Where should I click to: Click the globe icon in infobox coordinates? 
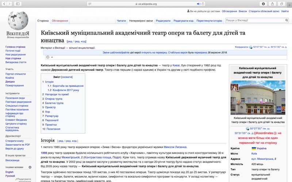[x=247, y=128]
